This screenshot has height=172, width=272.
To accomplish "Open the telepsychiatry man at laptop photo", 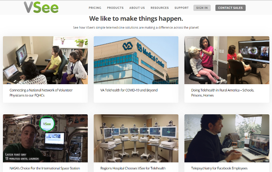I will 227,138.
